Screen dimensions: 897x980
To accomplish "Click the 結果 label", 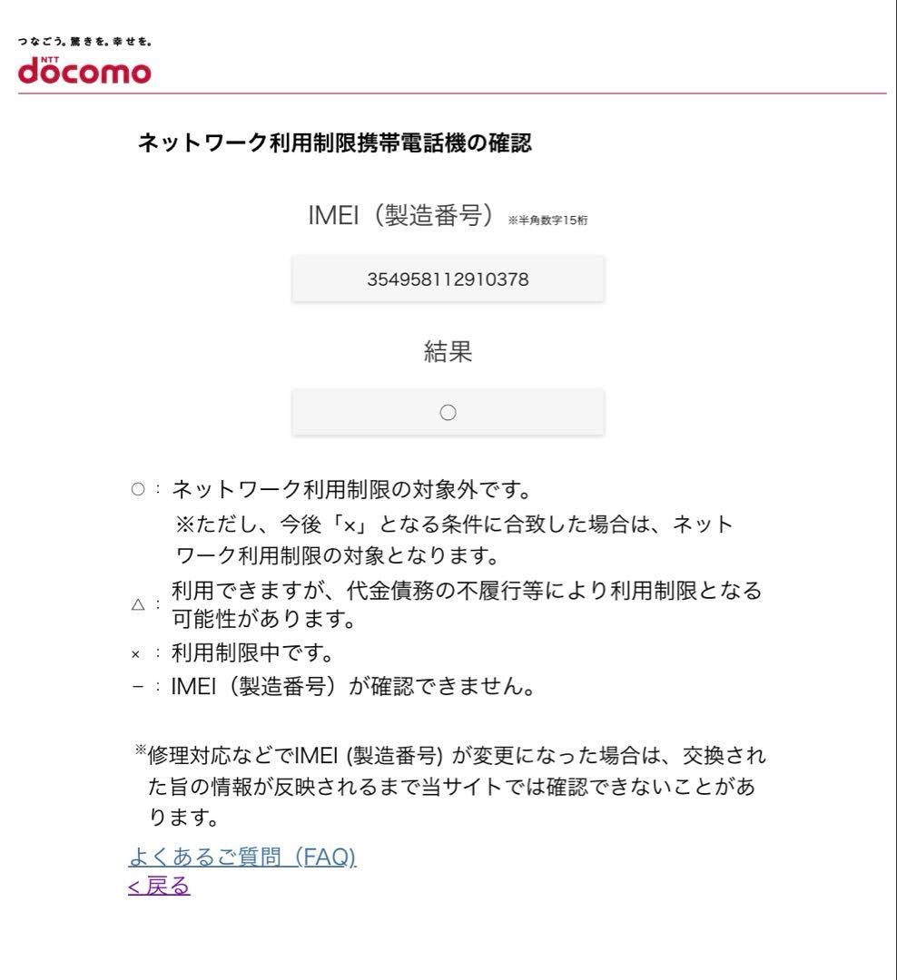I will coord(448,351).
